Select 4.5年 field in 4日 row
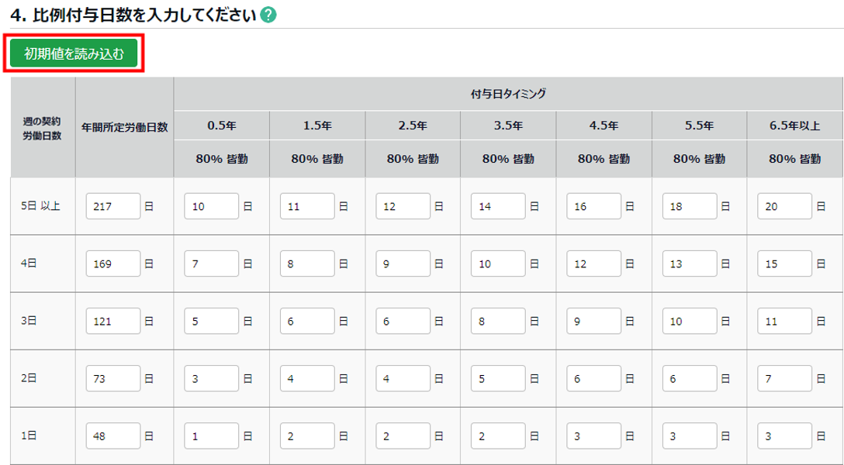Image resolution: width=844 pixels, height=465 pixels. pyautogui.click(x=594, y=263)
